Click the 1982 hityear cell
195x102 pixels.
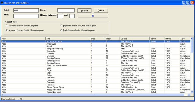(x=168, y=51)
